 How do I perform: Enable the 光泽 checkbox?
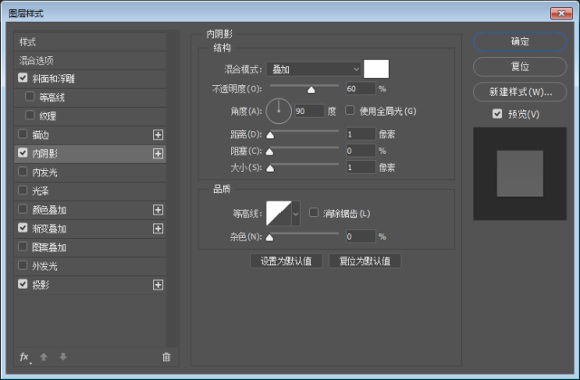click(23, 190)
